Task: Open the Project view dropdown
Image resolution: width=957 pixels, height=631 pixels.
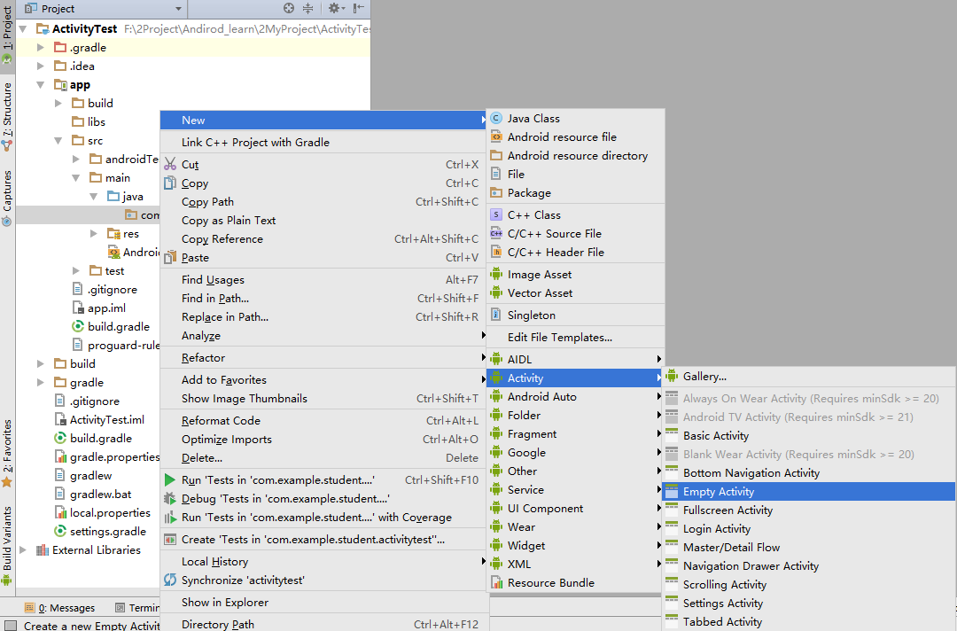Action: (178, 9)
